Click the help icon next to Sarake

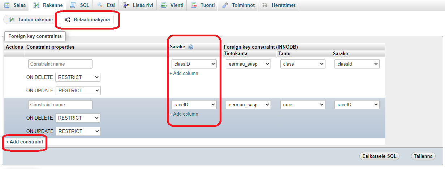pyautogui.click(x=191, y=47)
